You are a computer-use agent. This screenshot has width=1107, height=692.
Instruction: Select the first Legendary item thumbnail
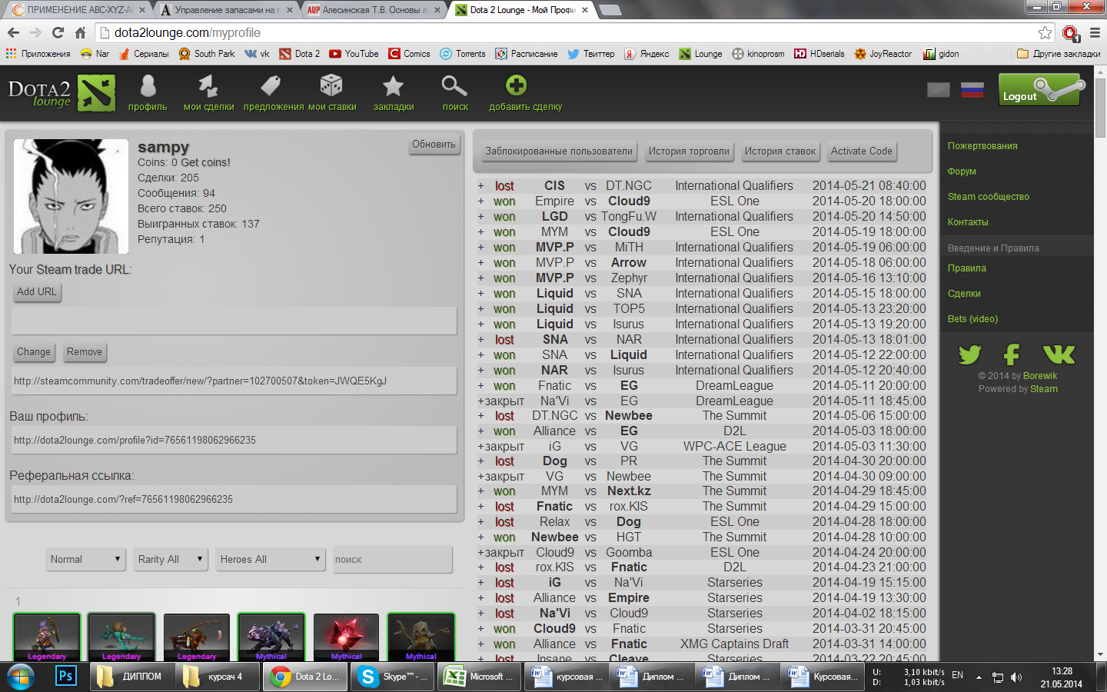click(47, 637)
